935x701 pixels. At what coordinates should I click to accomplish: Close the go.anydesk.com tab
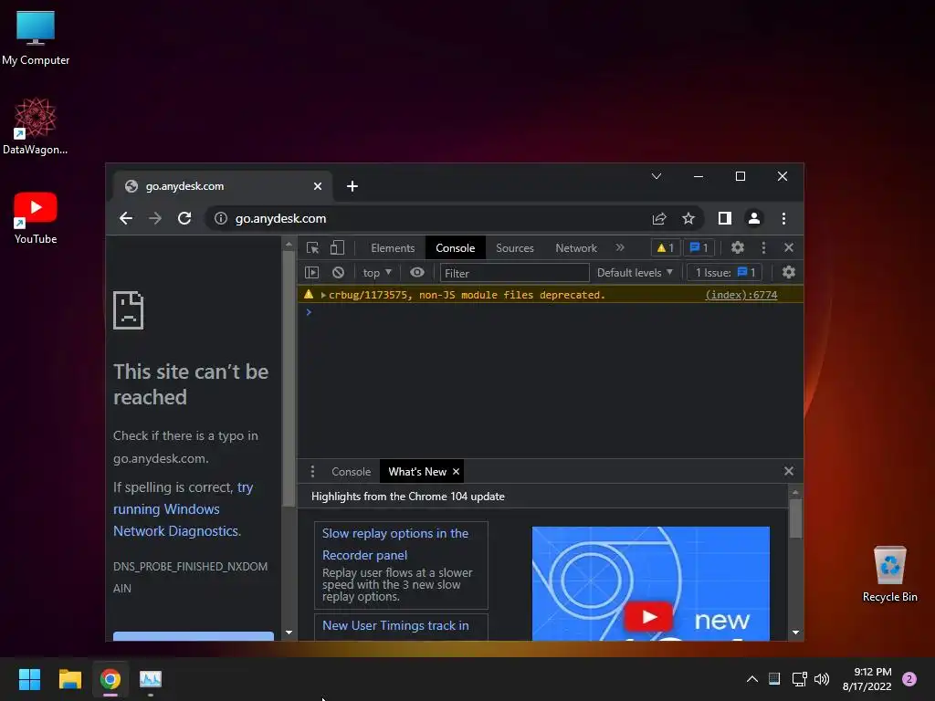coord(318,186)
